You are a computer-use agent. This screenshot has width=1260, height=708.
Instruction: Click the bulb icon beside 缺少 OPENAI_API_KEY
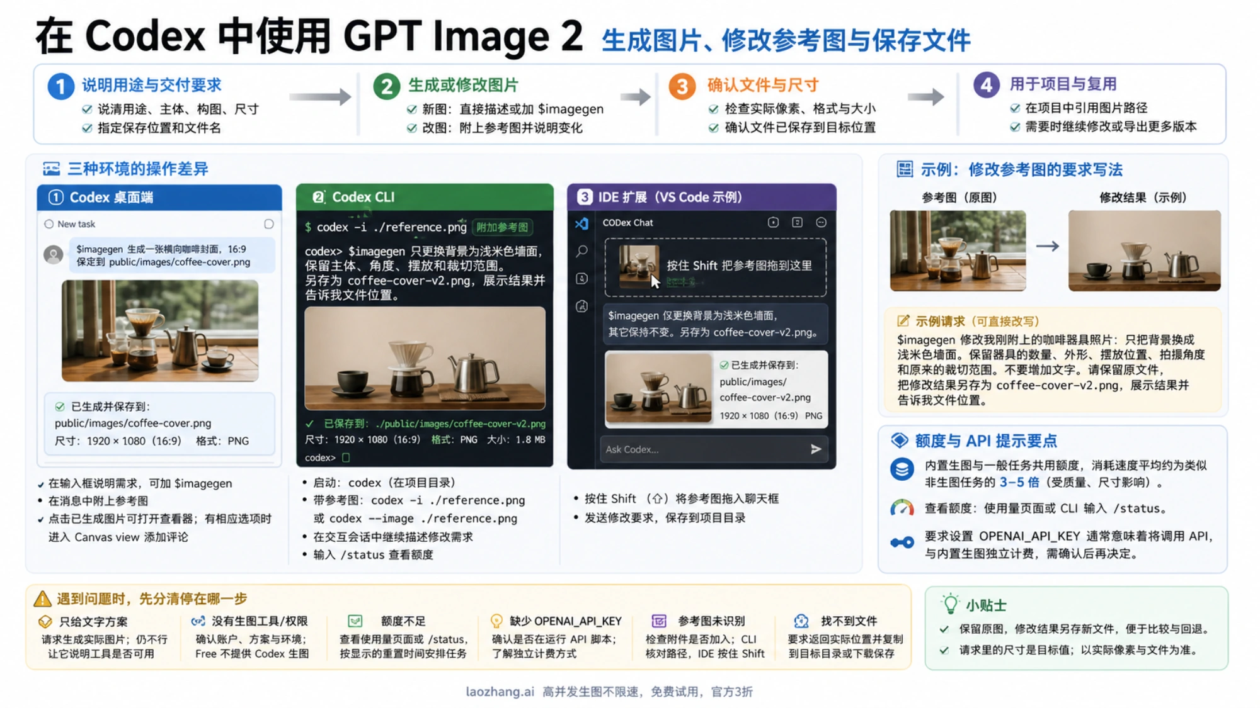point(496,621)
